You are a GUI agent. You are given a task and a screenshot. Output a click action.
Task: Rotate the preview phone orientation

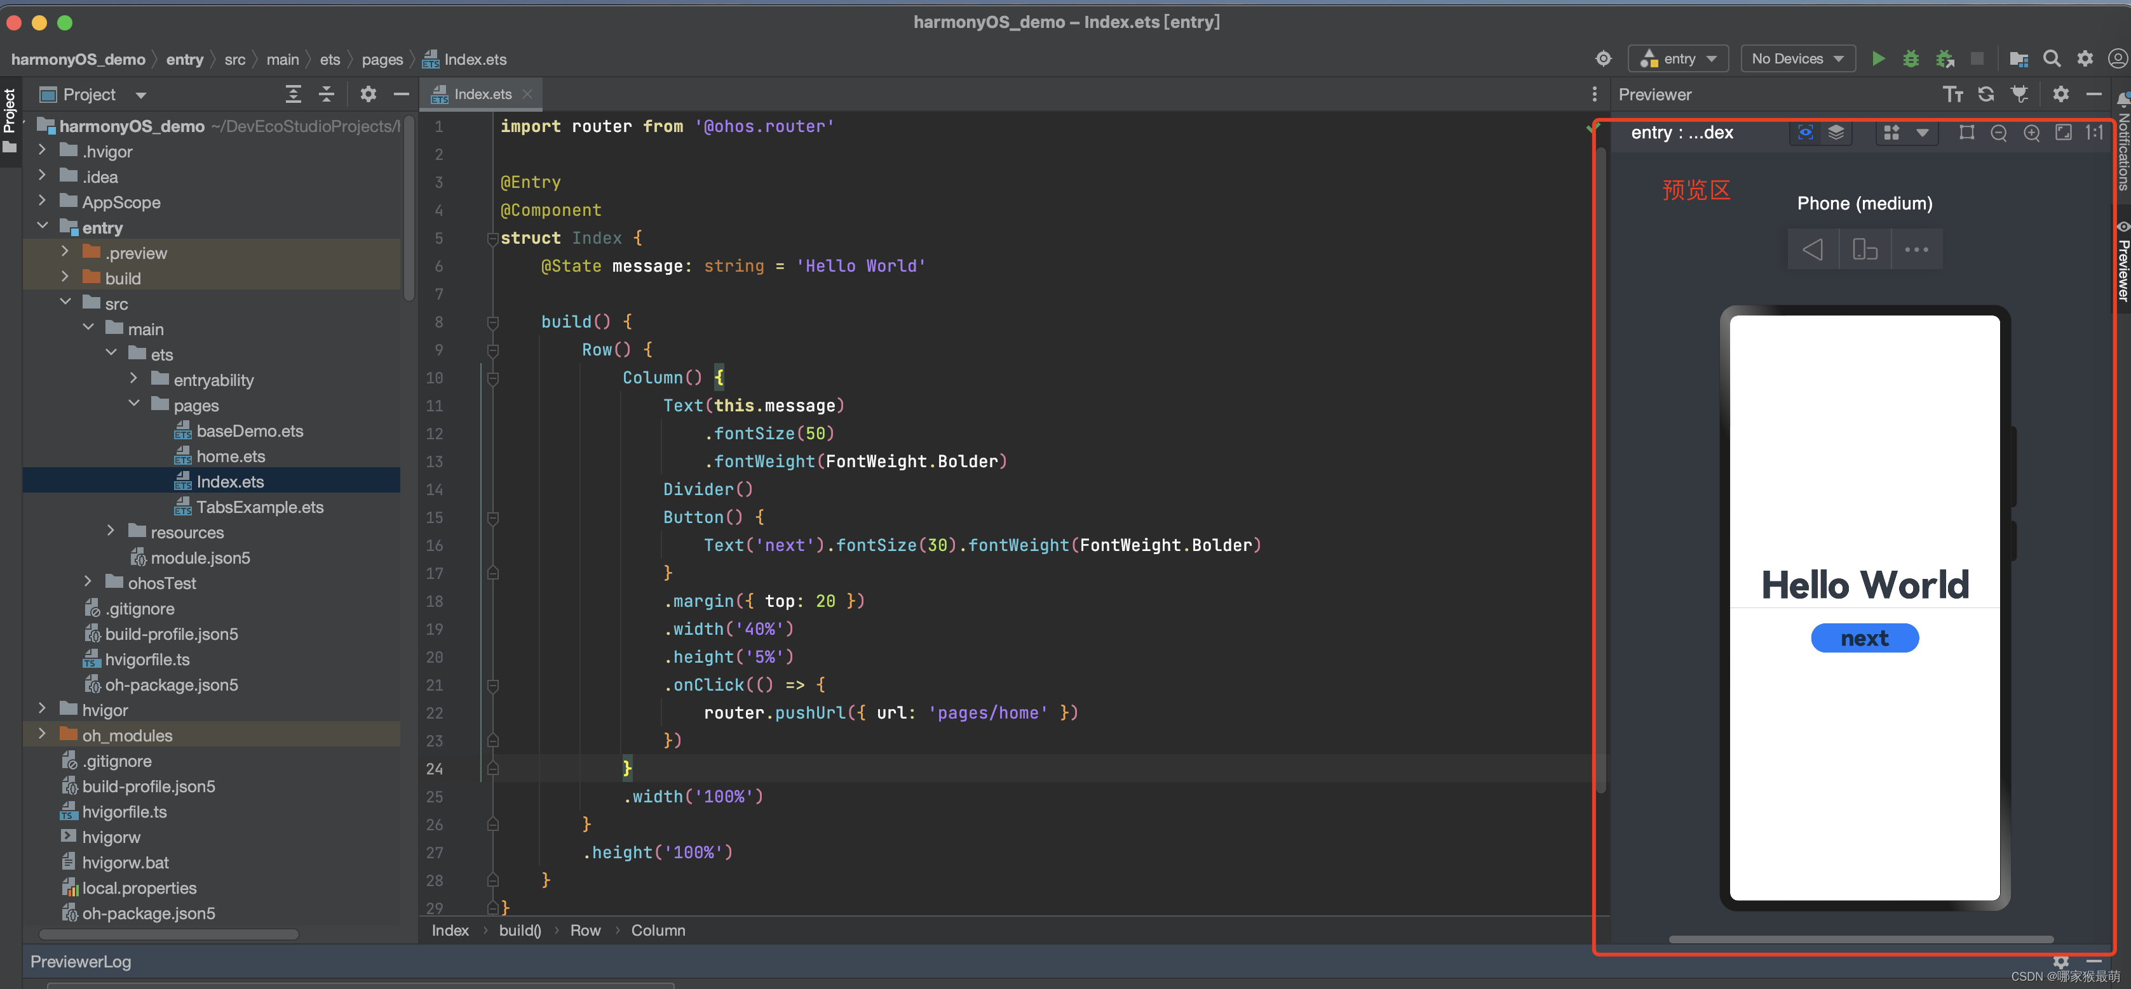point(1865,249)
